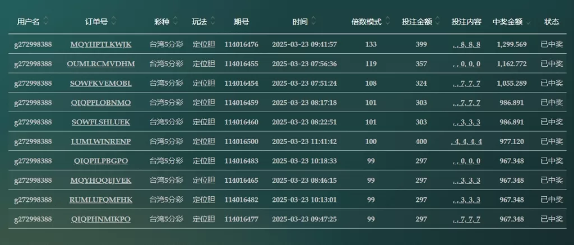
Task: Click sort icon next to 倍数模式
Action: [388, 22]
